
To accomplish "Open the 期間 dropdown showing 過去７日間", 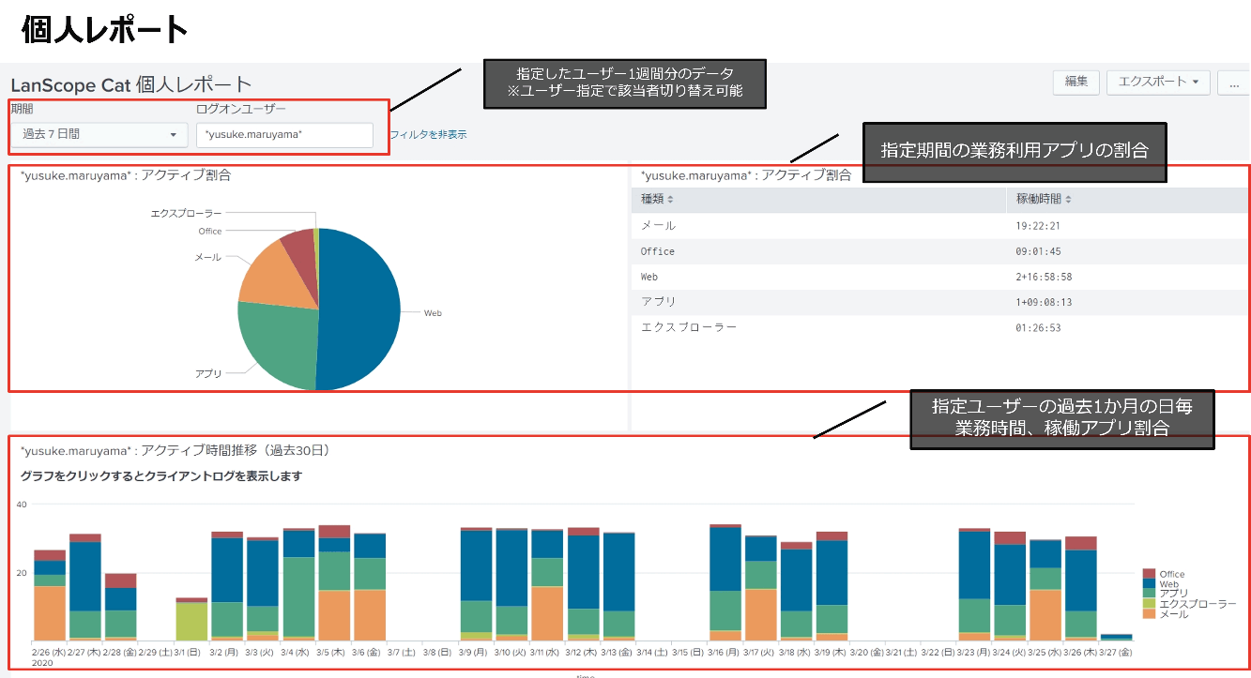I will click(x=99, y=135).
